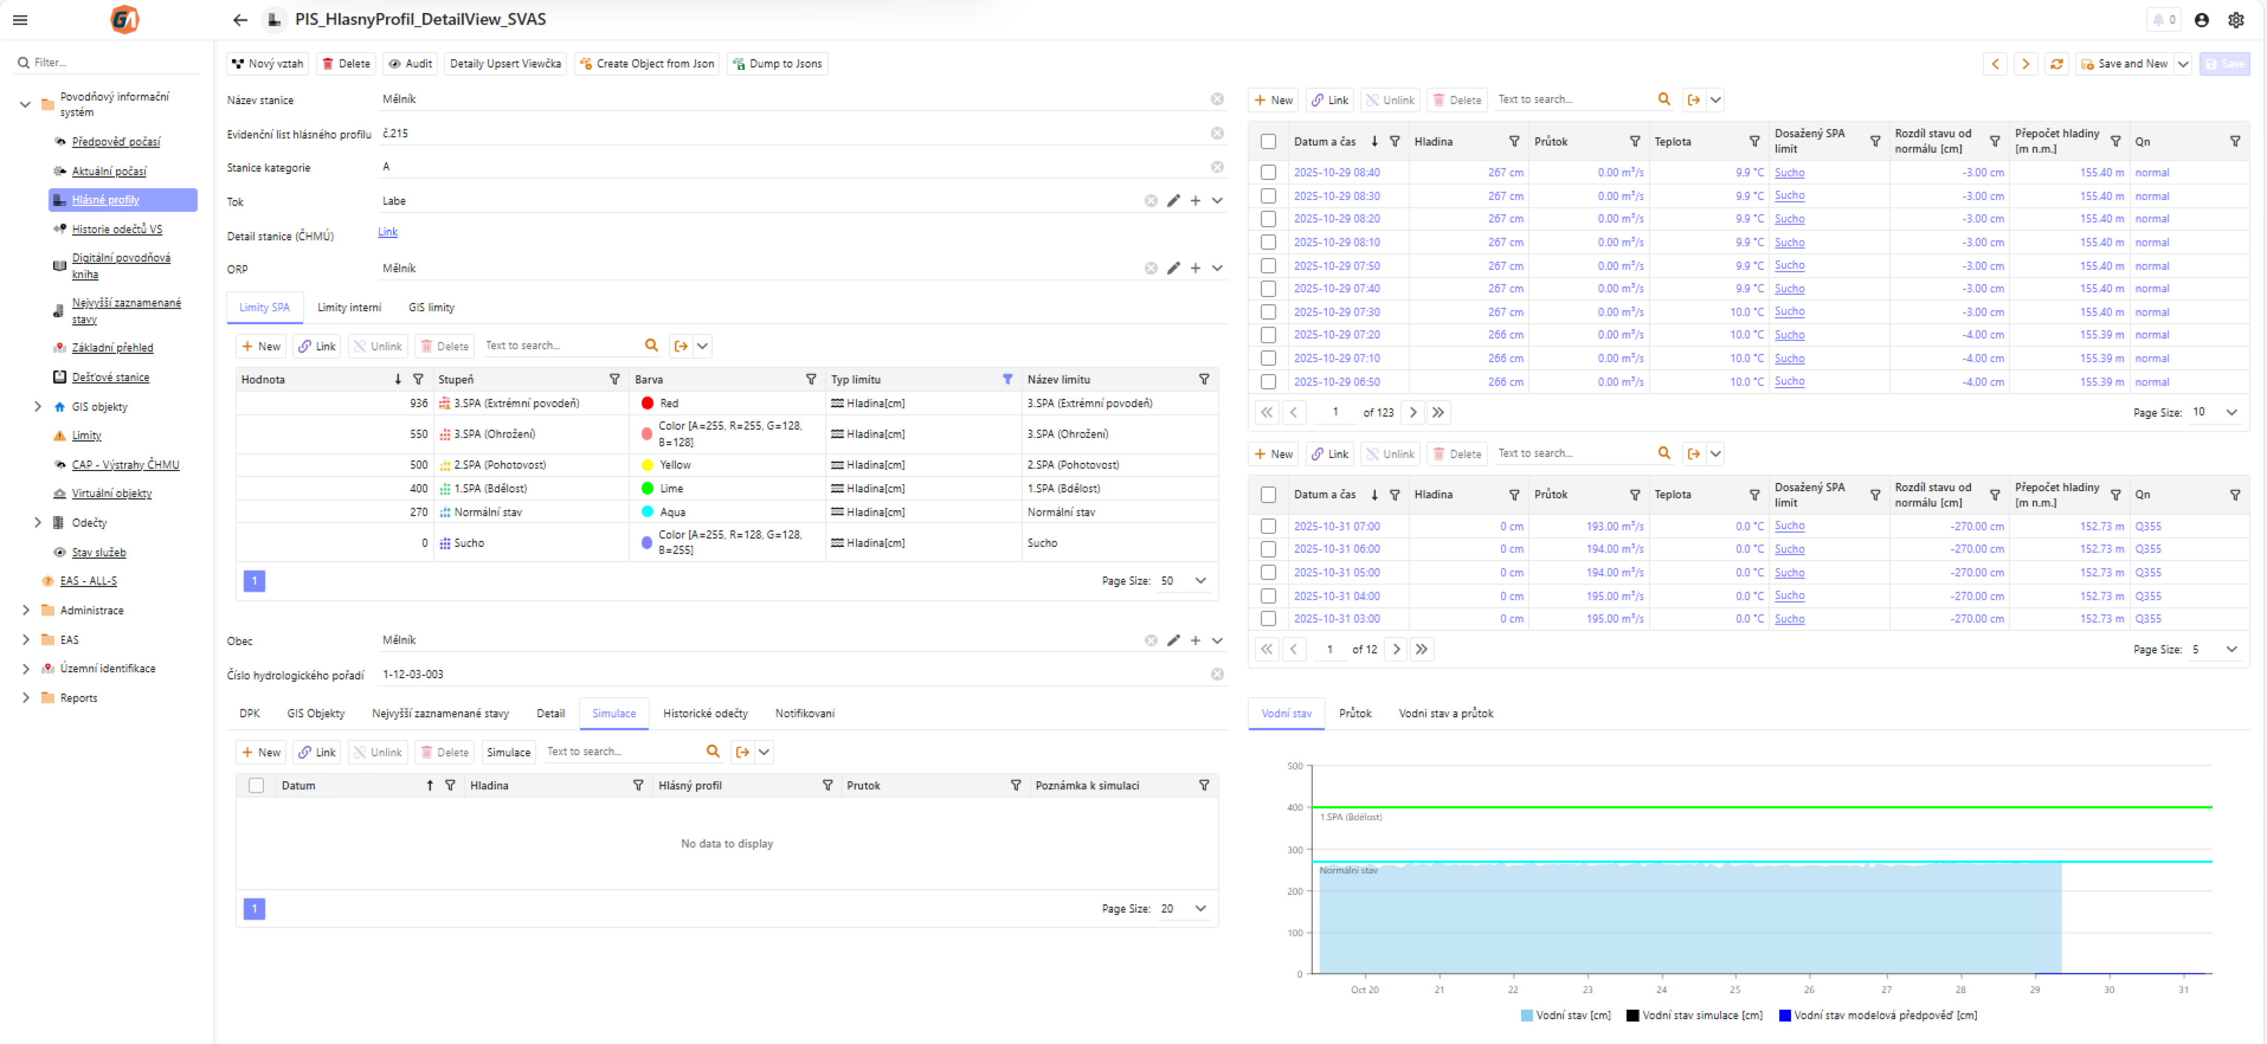Click Detail stanice ČHMÚ Link
The width and height of the screenshot is (2267, 1044).
pyautogui.click(x=387, y=232)
